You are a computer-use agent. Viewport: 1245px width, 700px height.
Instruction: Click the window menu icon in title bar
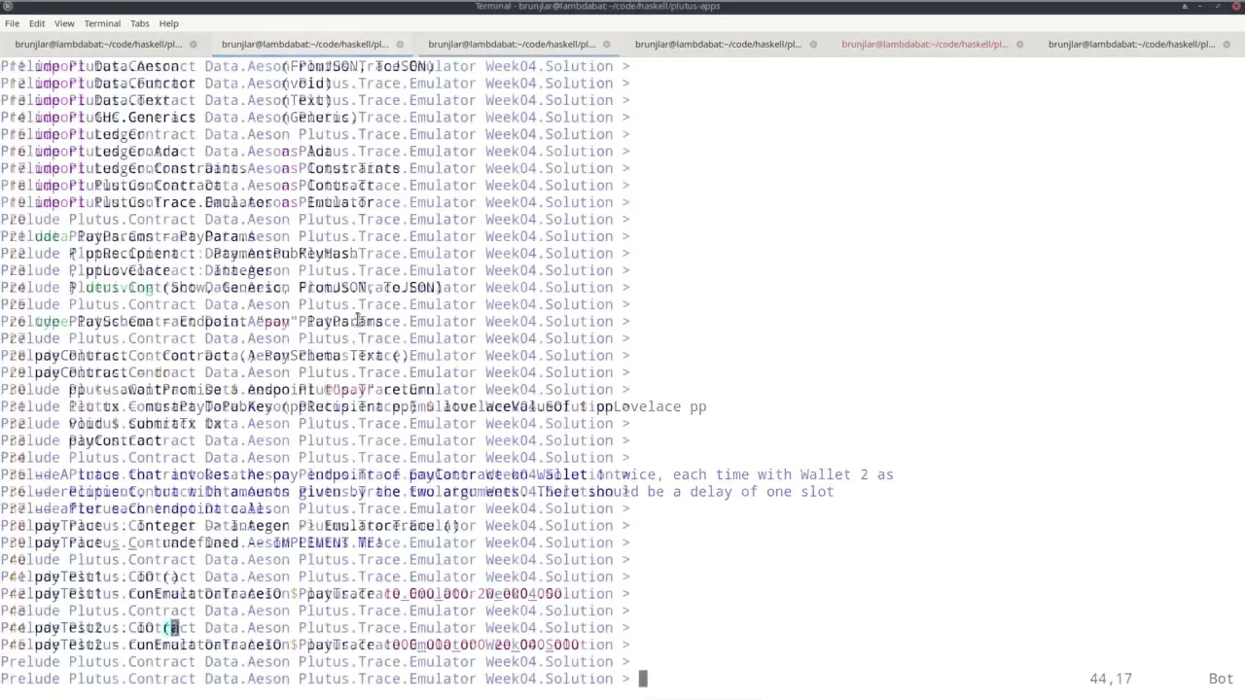(x=8, y=7)
